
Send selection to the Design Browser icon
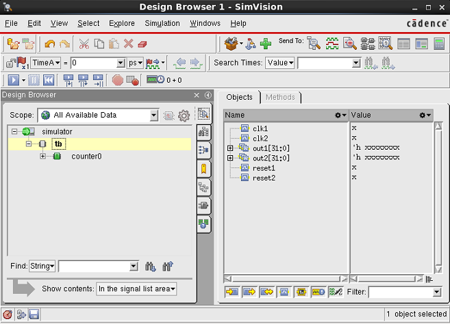(x=314, y=44)
